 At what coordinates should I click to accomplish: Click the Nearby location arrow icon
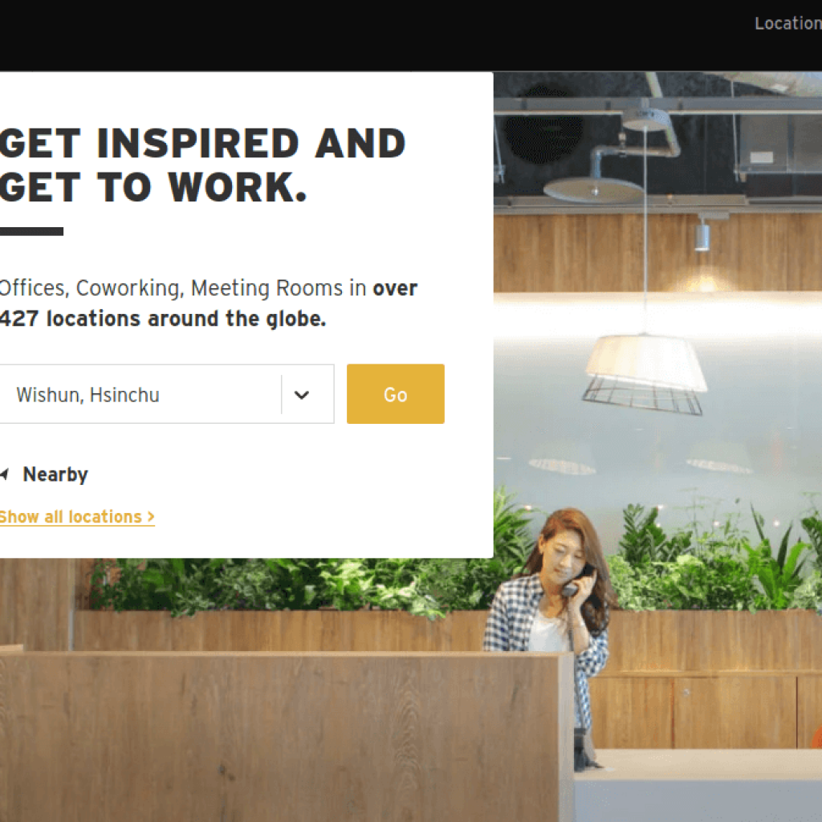(x=5, y=474)
